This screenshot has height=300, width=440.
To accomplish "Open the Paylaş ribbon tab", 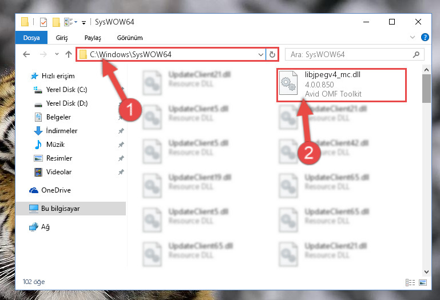I will 93,38.
